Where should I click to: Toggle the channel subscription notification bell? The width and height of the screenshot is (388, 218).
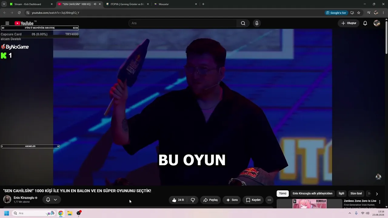click(x=48, y=200)
